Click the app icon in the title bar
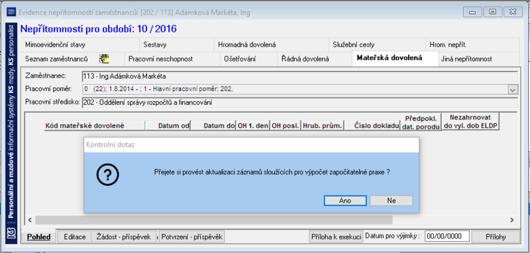530x253 pixels. pyautogui.click(x=11, y=13)
